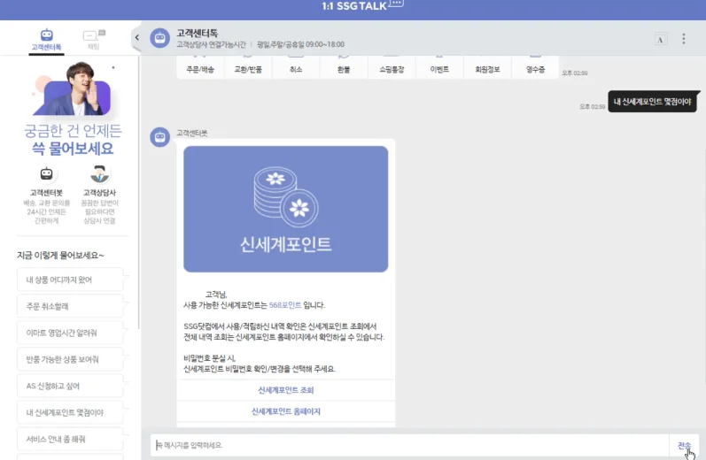Switch to the 채팅 tab
This screenshot has height=460, width=706.
click(x=94, y=40)
